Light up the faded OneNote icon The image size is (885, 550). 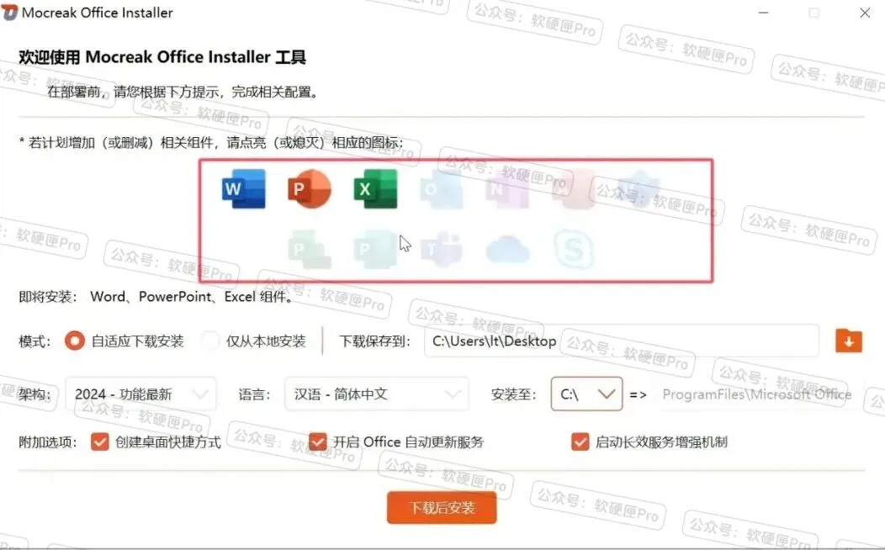[x=507, y=188]
